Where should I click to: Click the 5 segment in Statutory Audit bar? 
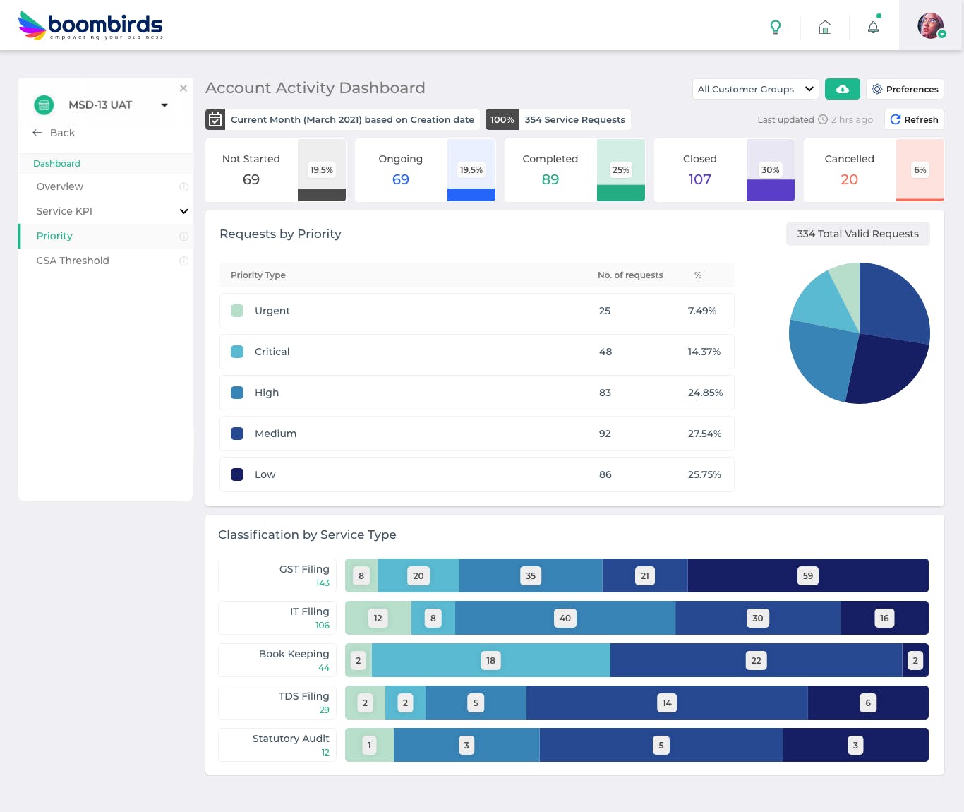point(661,745)
